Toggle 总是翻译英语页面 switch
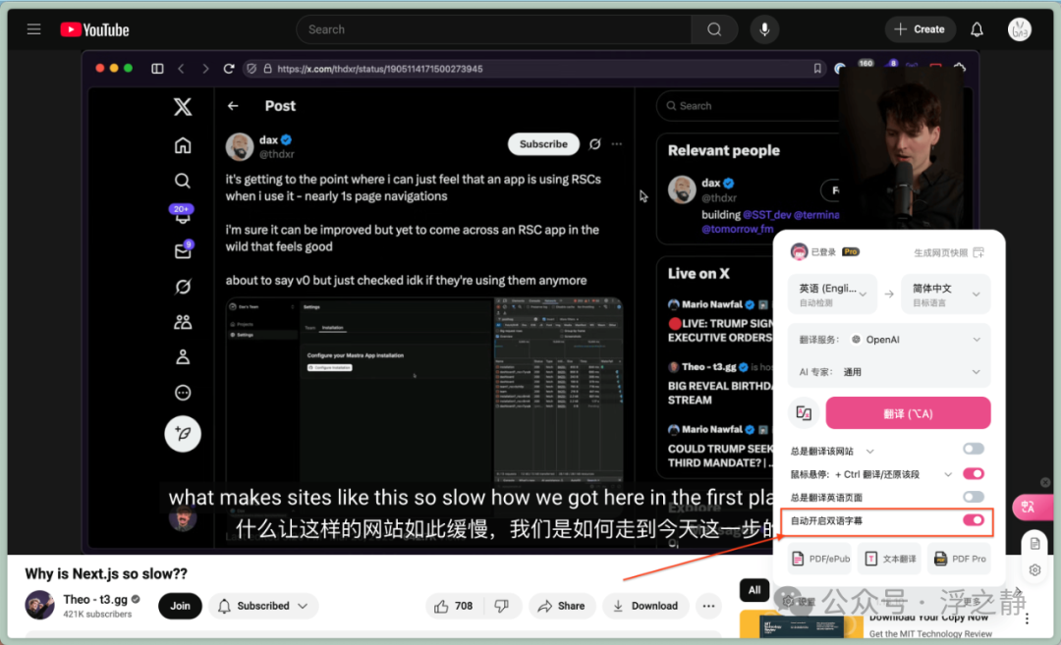The image size is (1061, 645). click(x=973, y=497)
